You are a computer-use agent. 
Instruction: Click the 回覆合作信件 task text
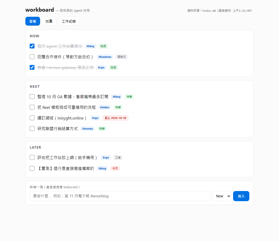point(65,57)
